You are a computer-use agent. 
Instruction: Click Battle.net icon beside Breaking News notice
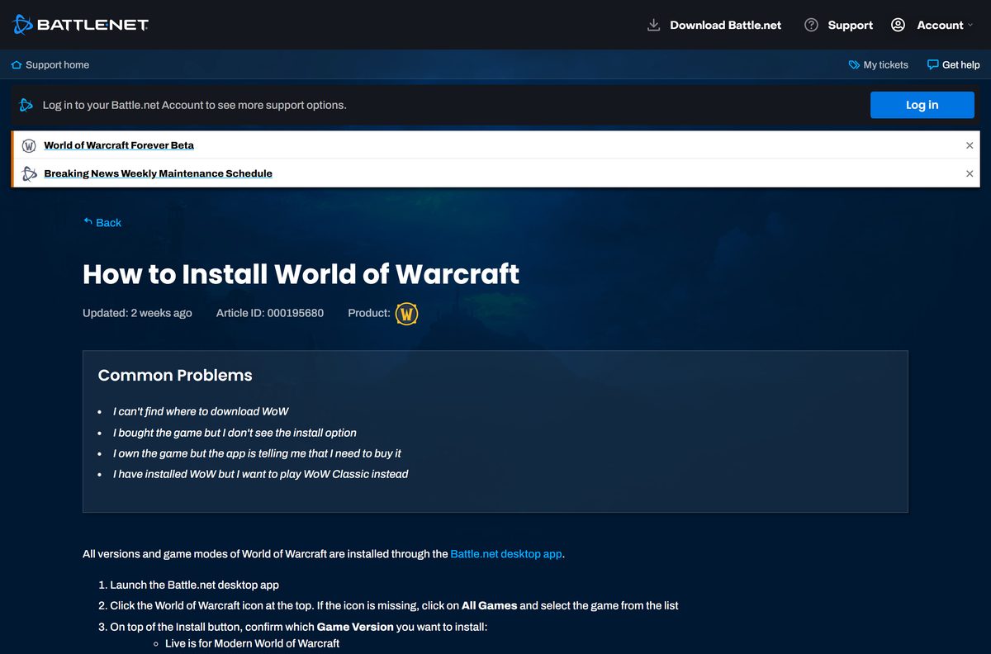[29, 173]
